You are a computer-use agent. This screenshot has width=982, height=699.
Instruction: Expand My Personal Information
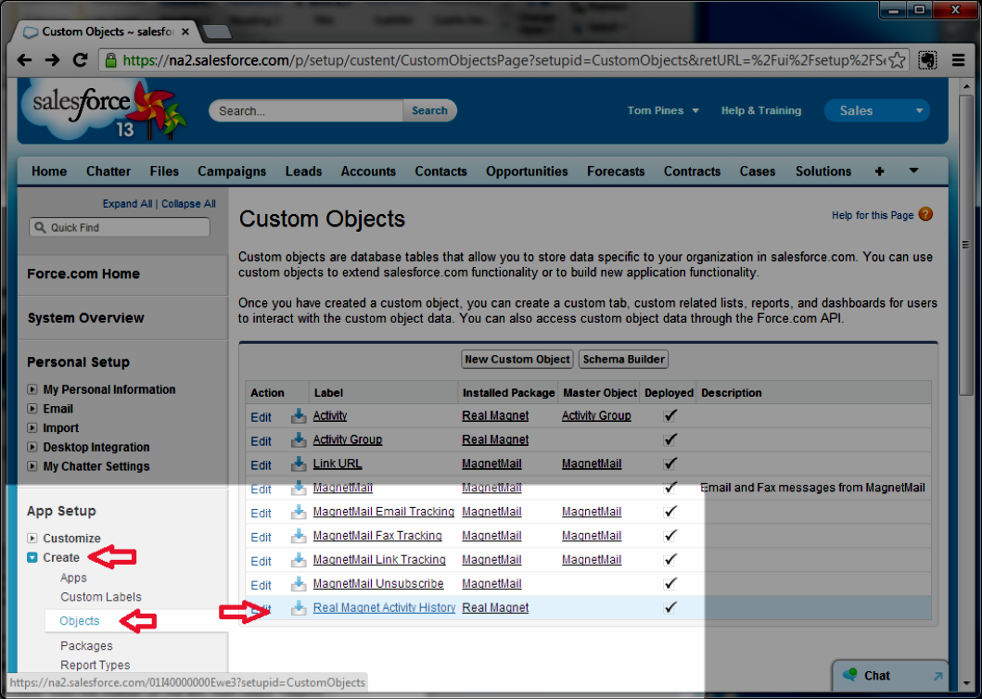[32, 389]
